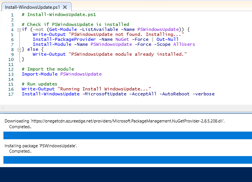Click the left arrow of horizontal scrollbar

(x=3, y=108)
